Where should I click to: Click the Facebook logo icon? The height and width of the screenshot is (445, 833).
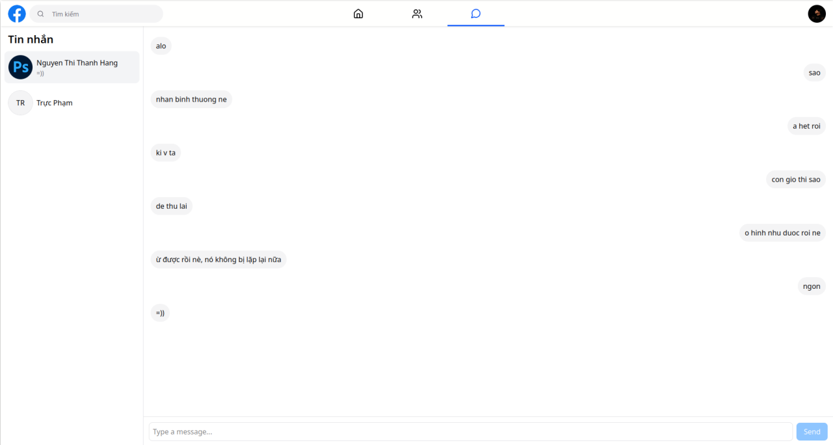click(x=17, y=14)
